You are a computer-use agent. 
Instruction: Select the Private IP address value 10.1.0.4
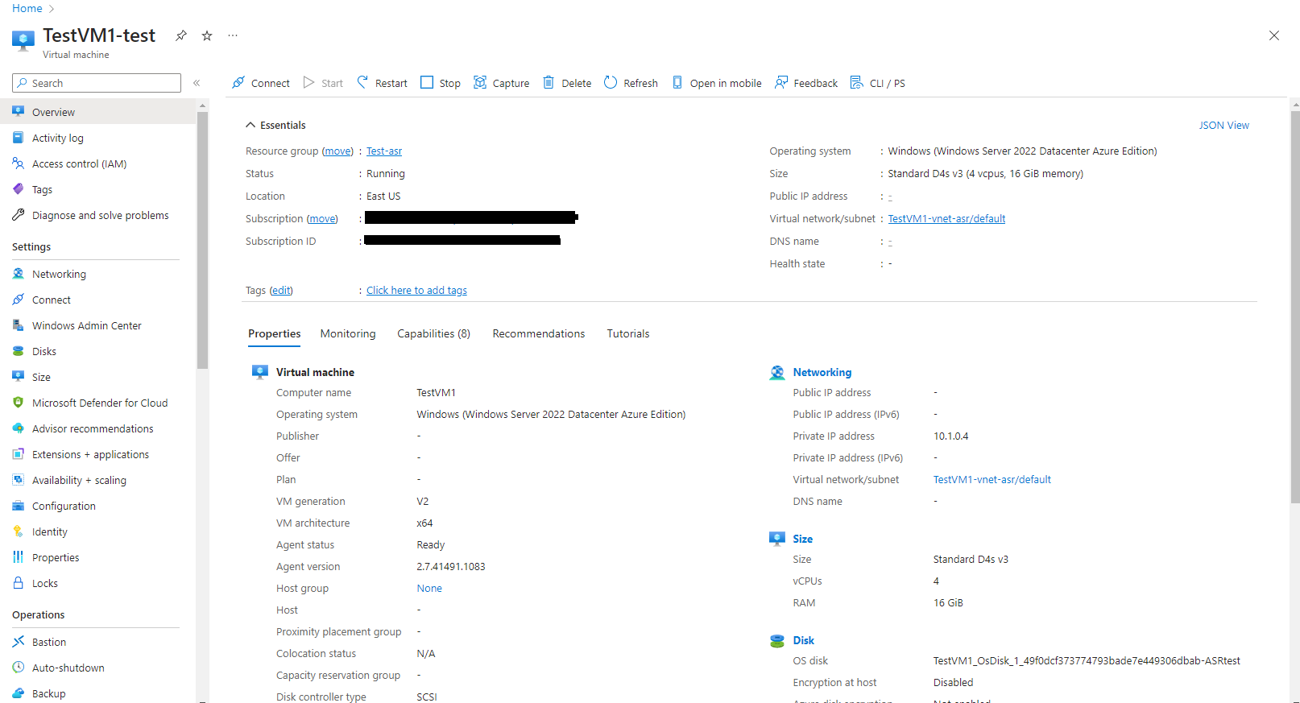[x=950, y=436]
